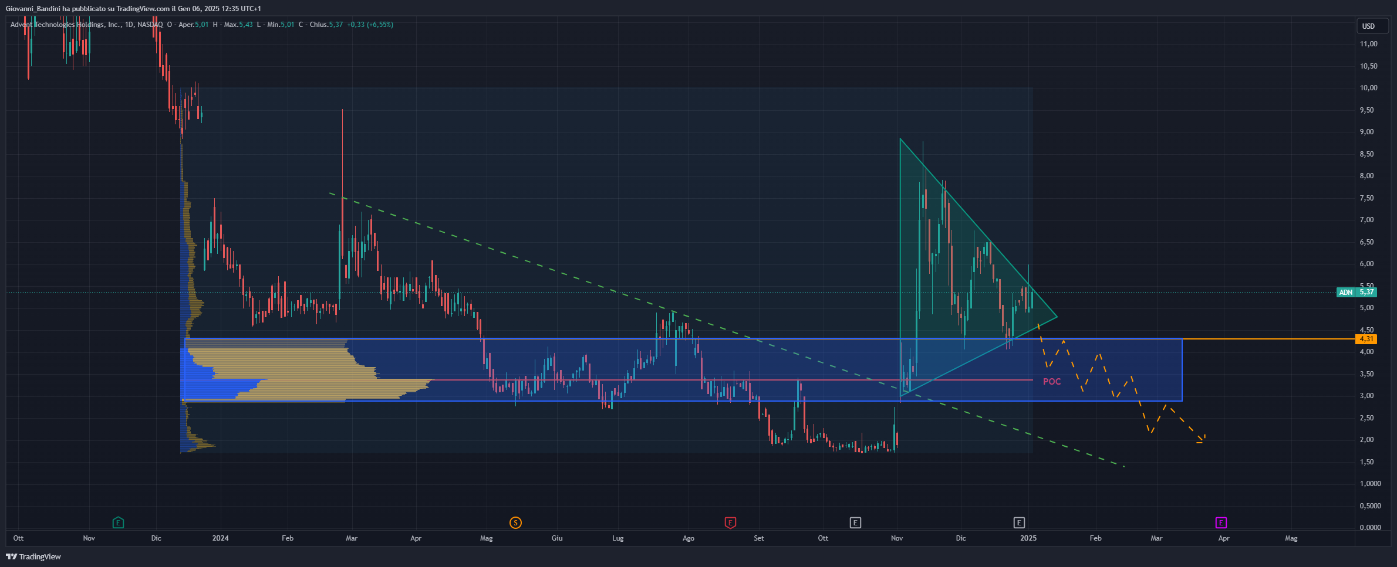Click the Ago month label
Image resolution: width=1397 pixels, height=567 pixels.
(x=689, y=538)
